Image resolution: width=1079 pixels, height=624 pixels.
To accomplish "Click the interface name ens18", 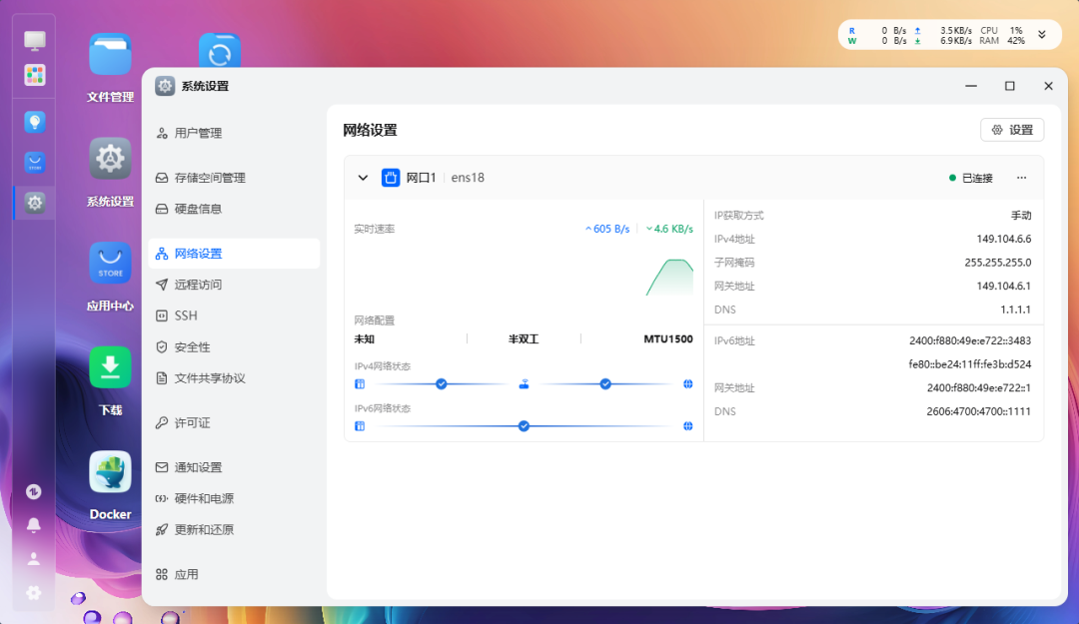I will pos(468,178).
